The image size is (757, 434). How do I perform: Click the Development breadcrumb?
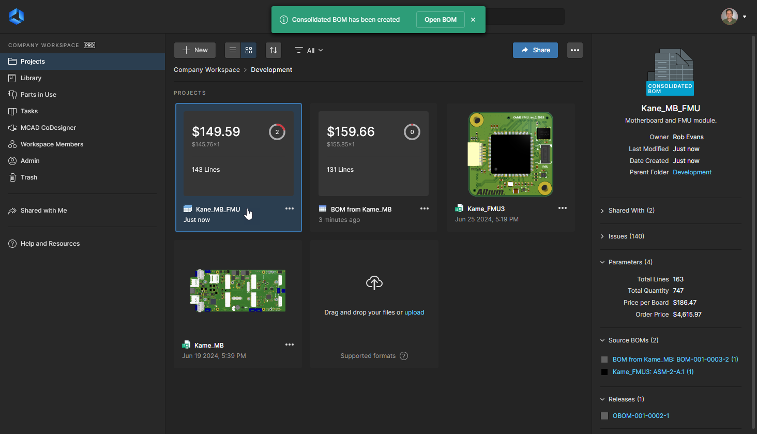tap(271, 70)
